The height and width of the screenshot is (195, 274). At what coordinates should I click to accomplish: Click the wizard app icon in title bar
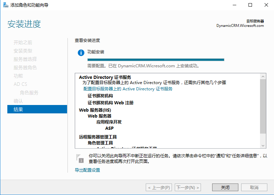[6, 5]
